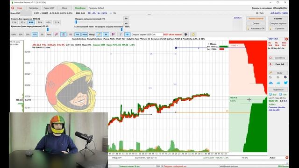Toggle the pink grid lines icon

click(x=56, y=35)
